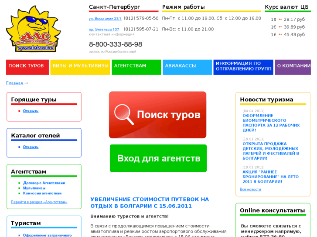Go to Главная breadcrumb link

coord(14,83)
